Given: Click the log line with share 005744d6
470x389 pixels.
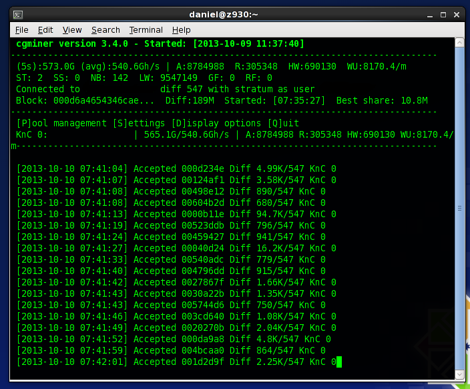Looking at the screenshot, I should click(x=171, y=305).
